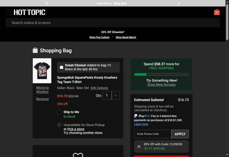Click the Pick a store link
The height and width of the screenshot is (157, 229).
coord(75,129)
